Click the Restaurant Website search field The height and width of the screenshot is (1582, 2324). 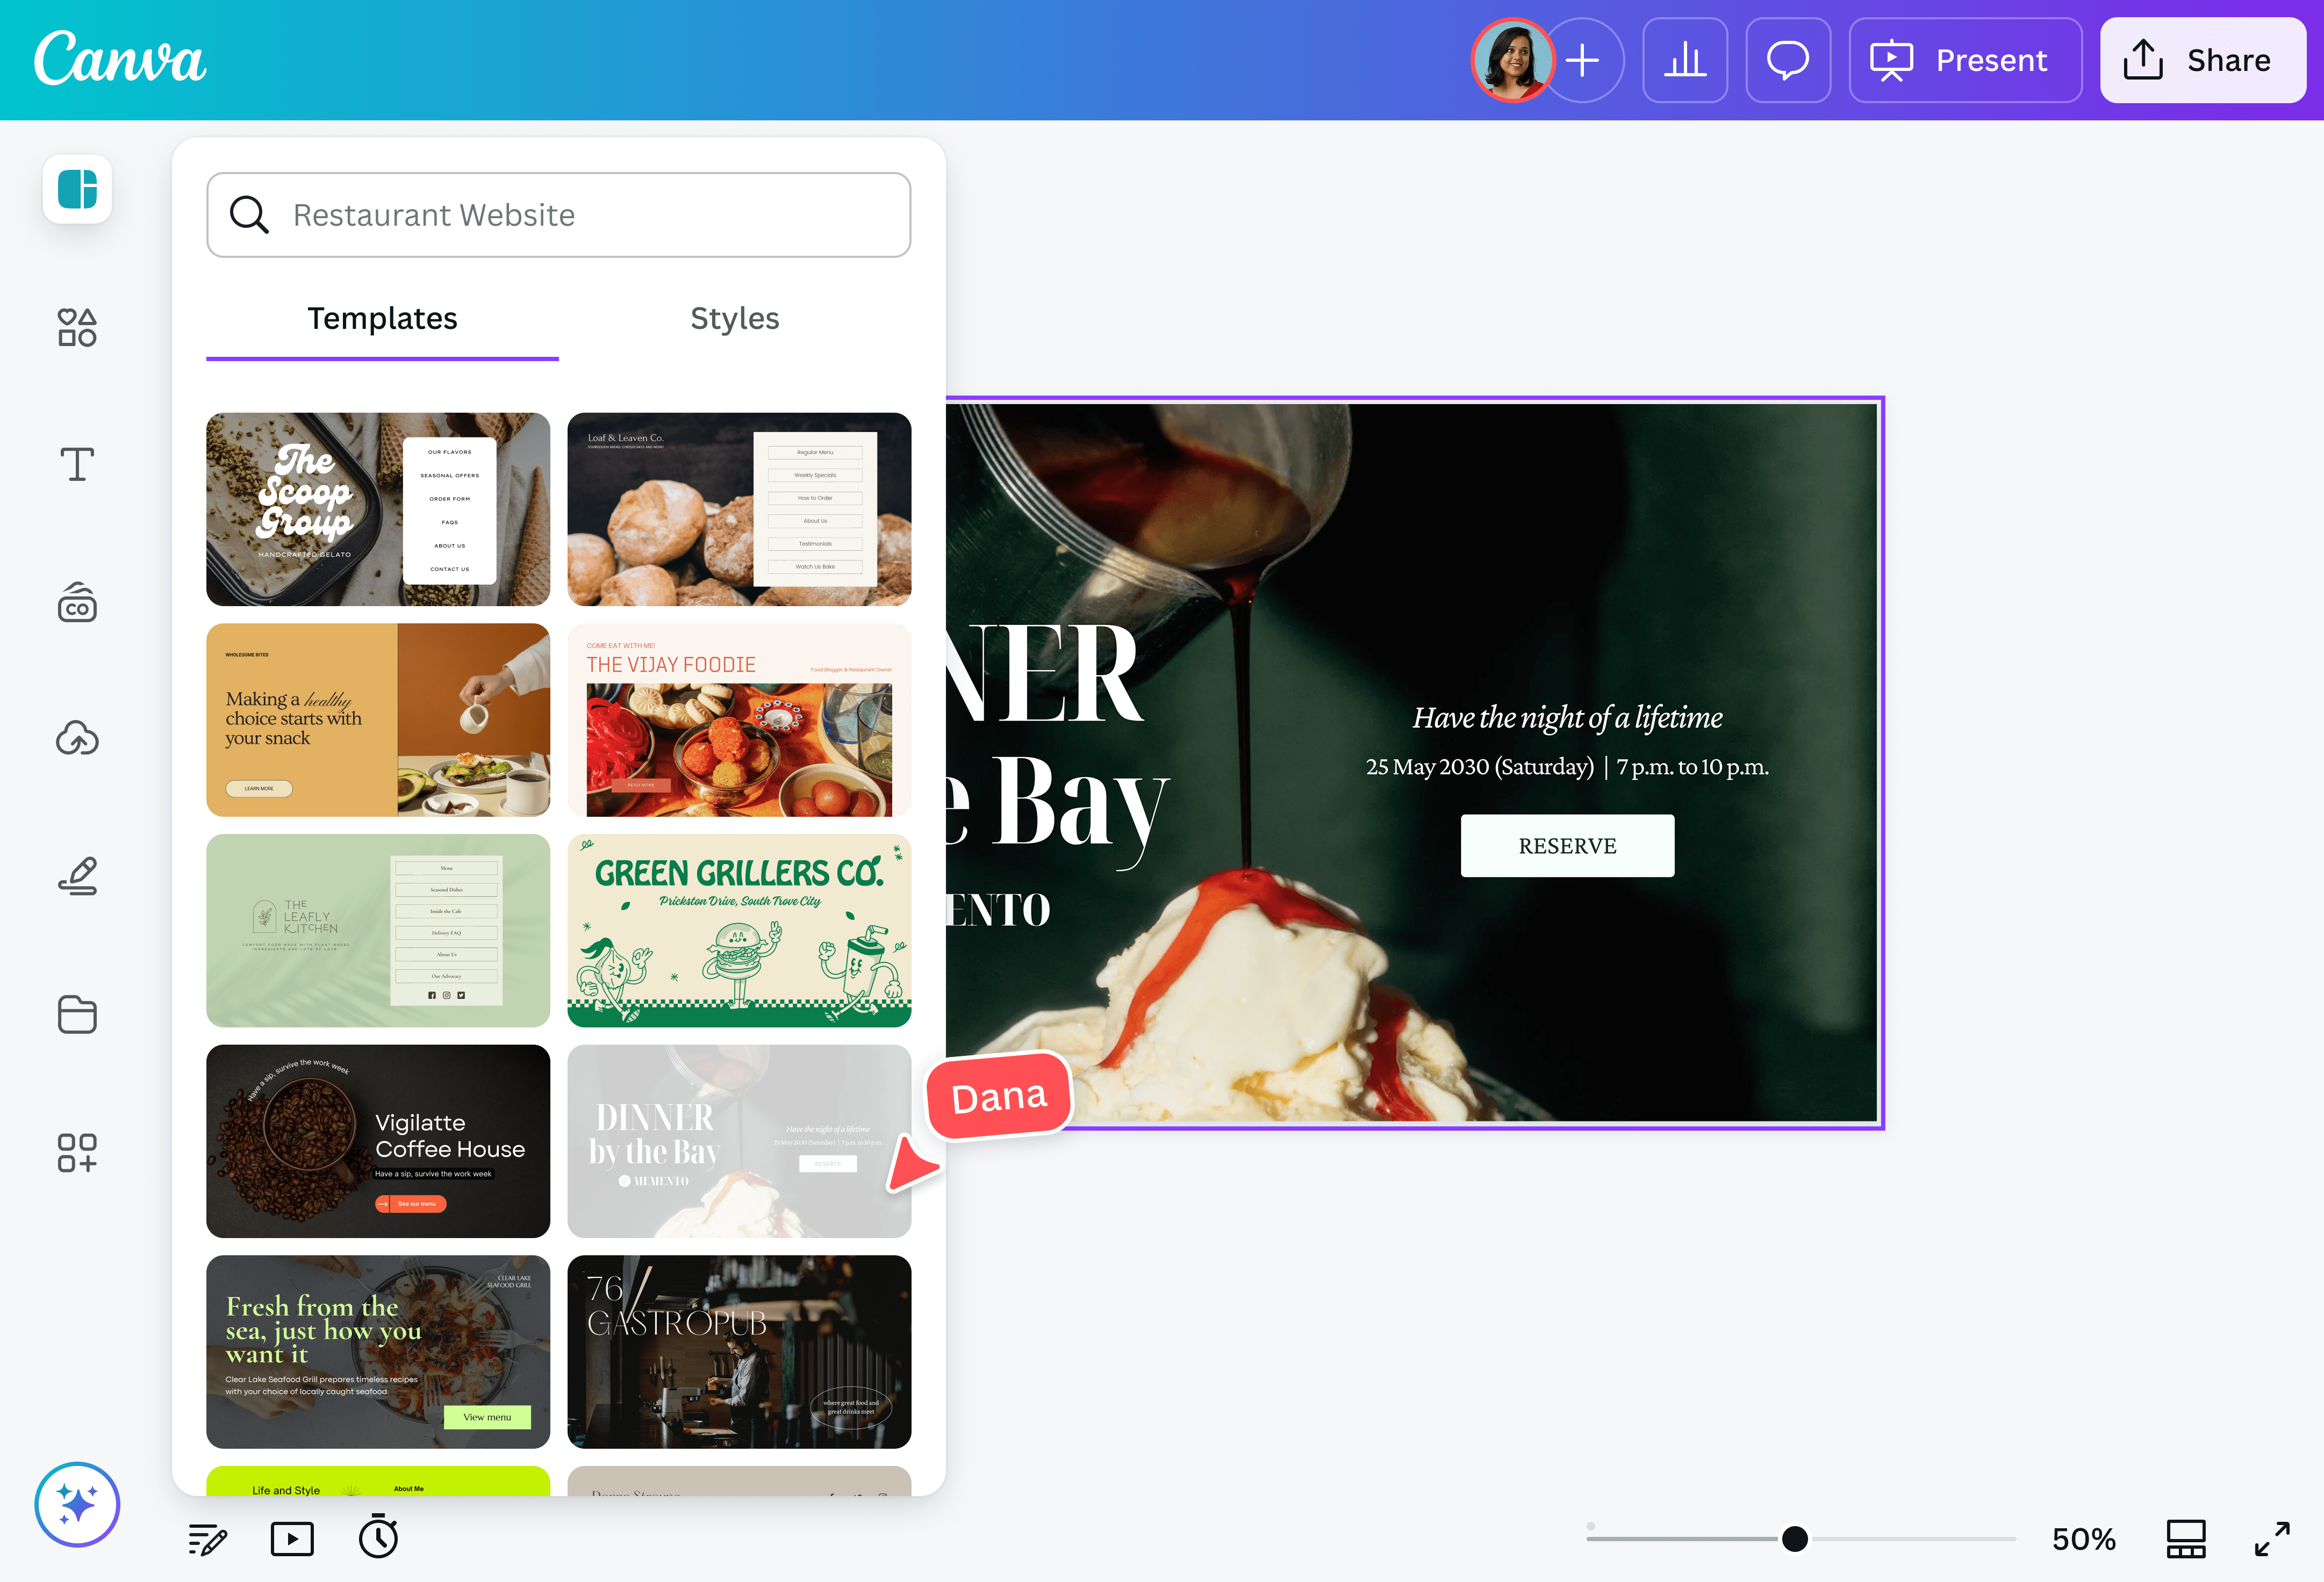tap(558, 215)
